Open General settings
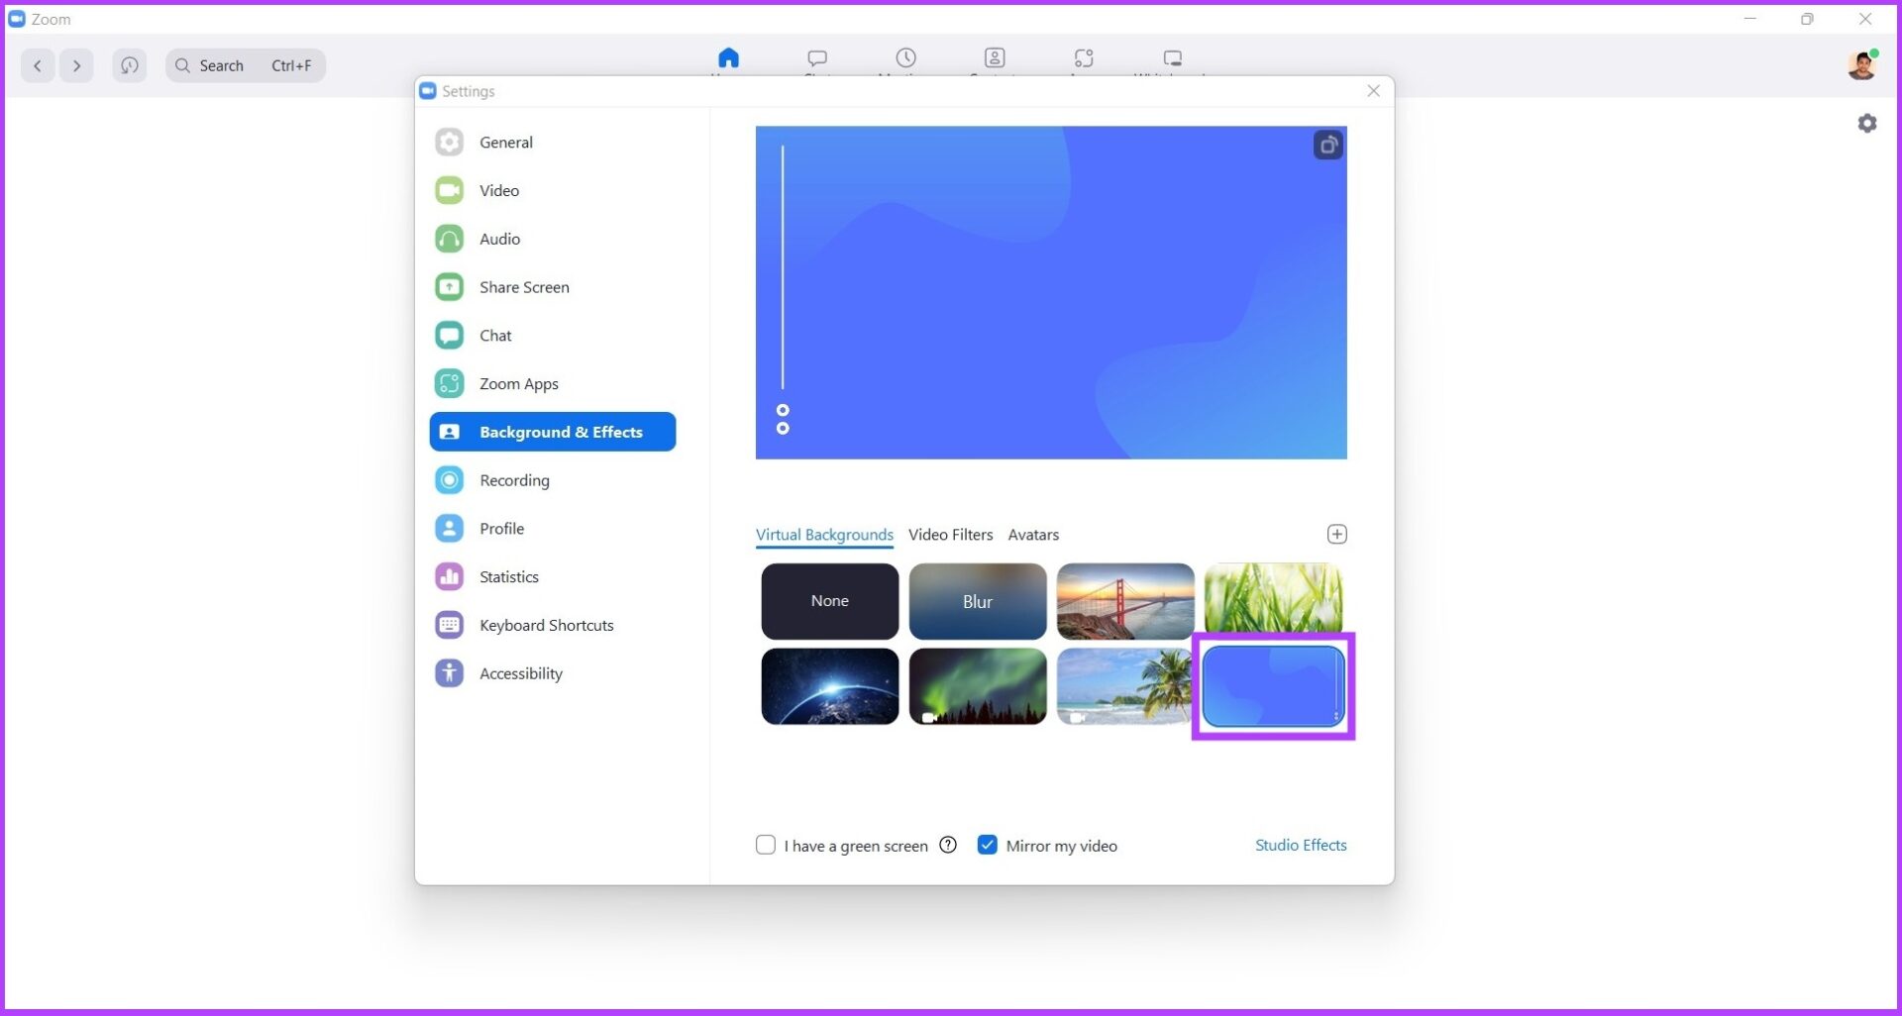 click(552, 142)
